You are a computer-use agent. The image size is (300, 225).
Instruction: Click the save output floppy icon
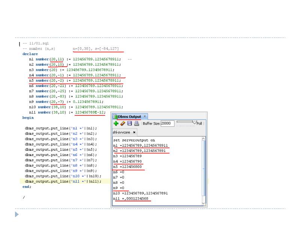[x=129, y=123]
